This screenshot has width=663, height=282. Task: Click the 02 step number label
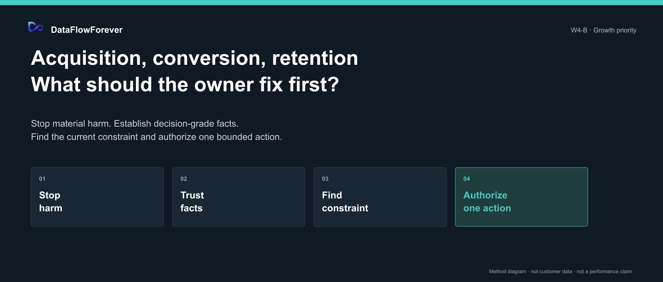click(x=184, y=179)
